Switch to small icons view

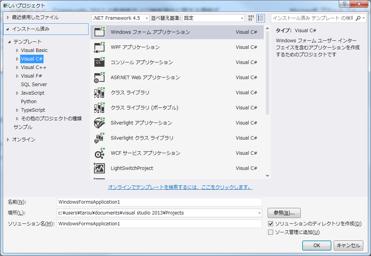coord(251,18)
